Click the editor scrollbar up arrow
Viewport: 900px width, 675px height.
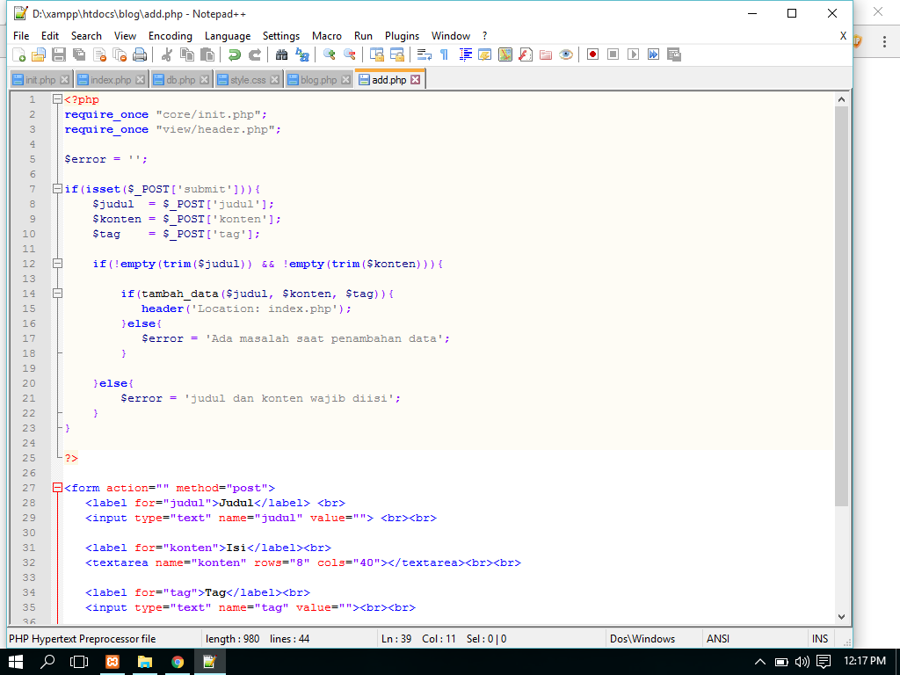tap(841, 99)
